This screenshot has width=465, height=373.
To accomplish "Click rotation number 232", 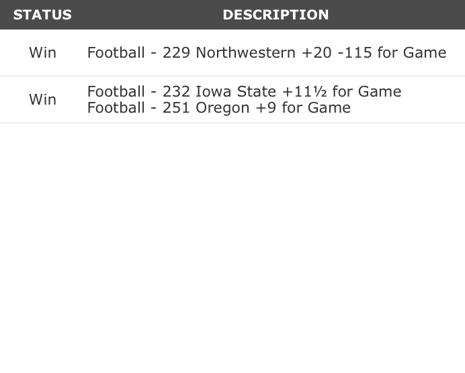I will tap(176, 91).
